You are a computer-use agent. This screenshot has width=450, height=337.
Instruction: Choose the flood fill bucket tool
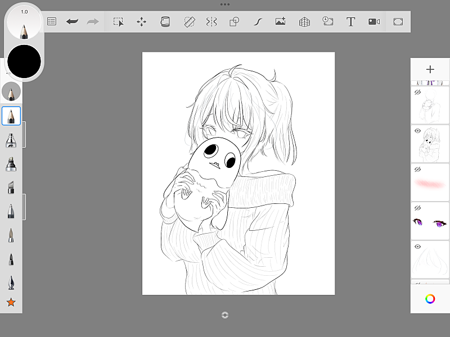[165, 22]
